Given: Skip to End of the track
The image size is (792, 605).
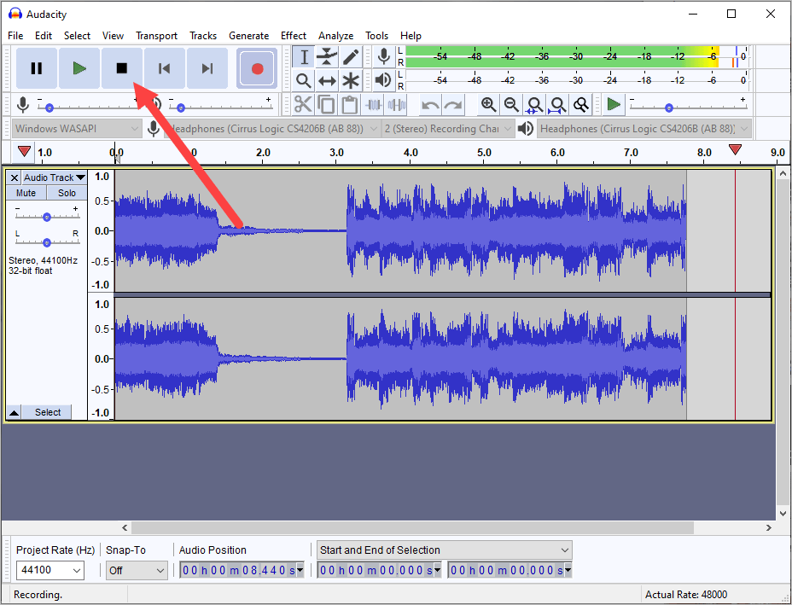Looking at the screenshot, I should pyautogui.click(x=207, y=68).
